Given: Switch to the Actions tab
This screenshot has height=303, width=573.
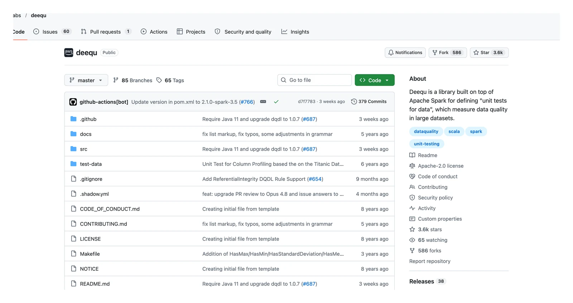Looking at the screenshot, I should (154, 32).
